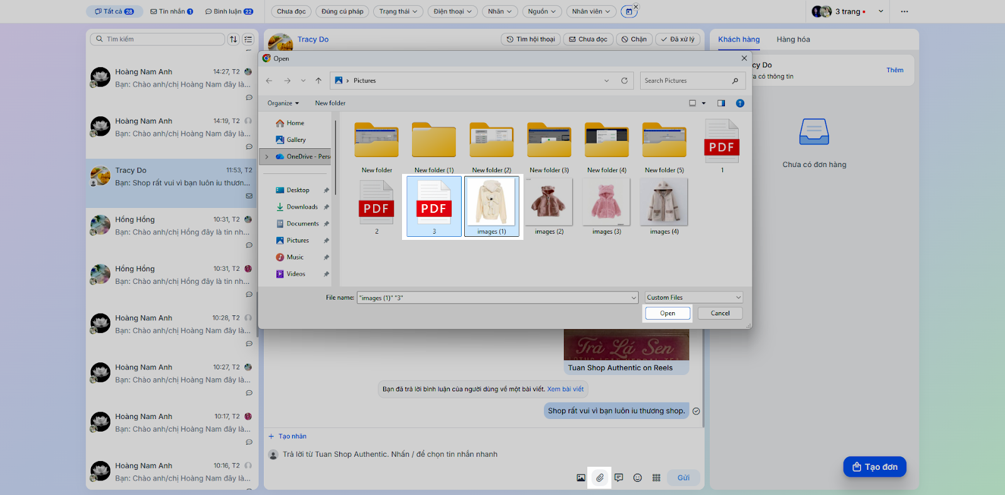
Task: Switch to the Bình luận tab
Action: pyautogui.click(x=229, y=11)
